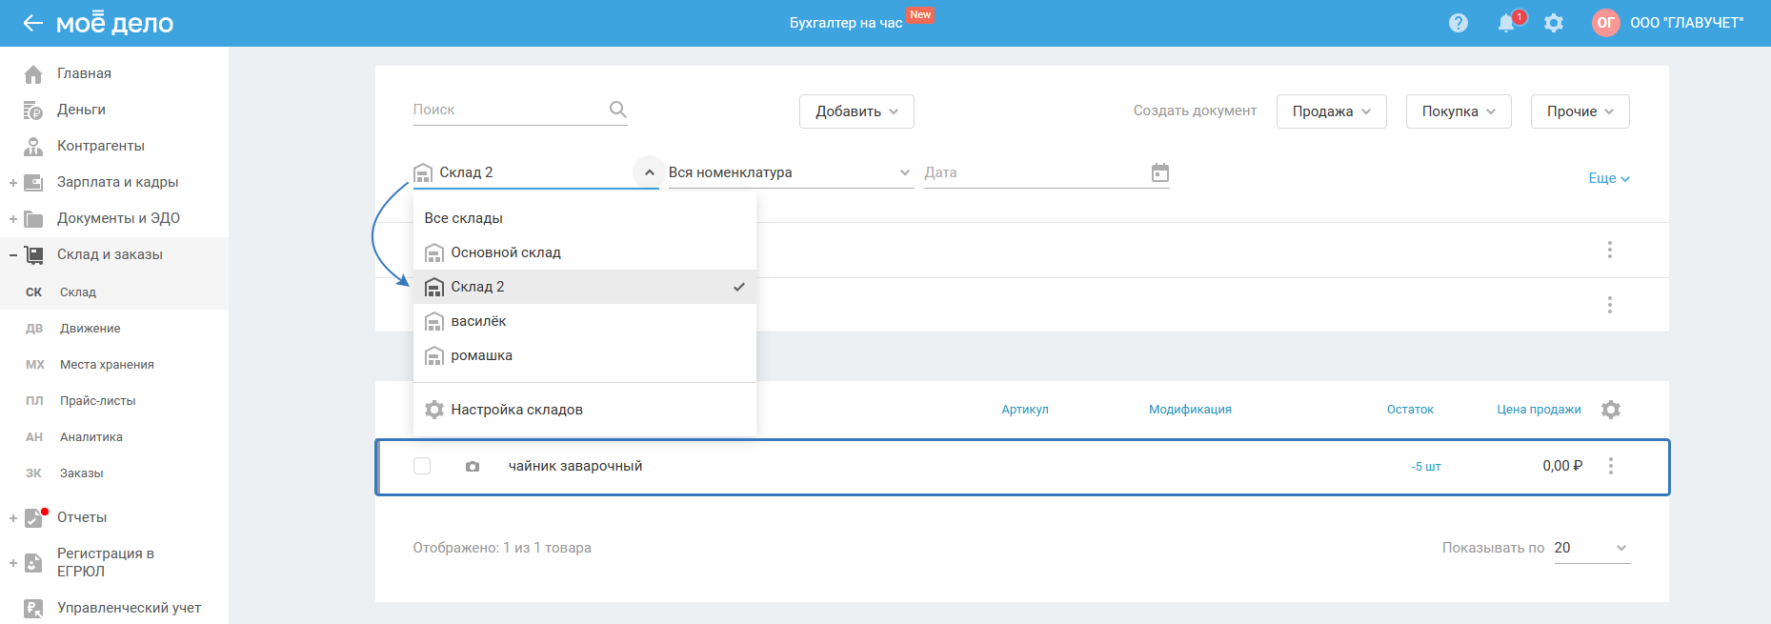Click the Зарплата и кадры icon
1771x624 pixels.
[x=33, y=182]
